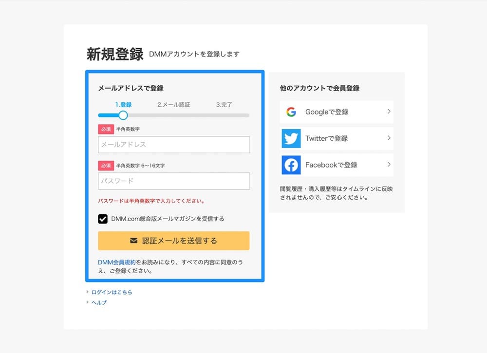
Task: Expand the Facebookで登録 chevron arrow
Action: pyautogui.click(x=389, y=165)
